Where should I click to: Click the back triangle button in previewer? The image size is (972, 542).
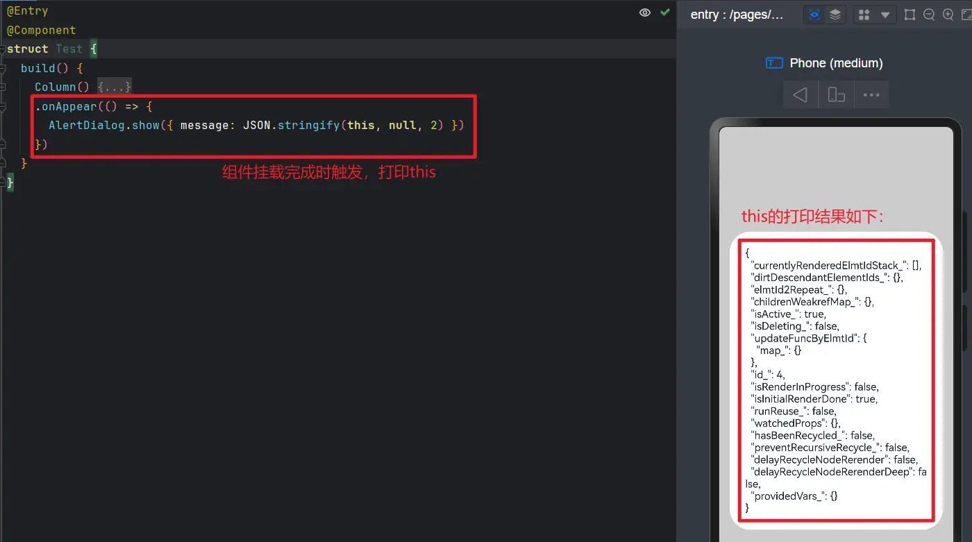click(801, 95)
